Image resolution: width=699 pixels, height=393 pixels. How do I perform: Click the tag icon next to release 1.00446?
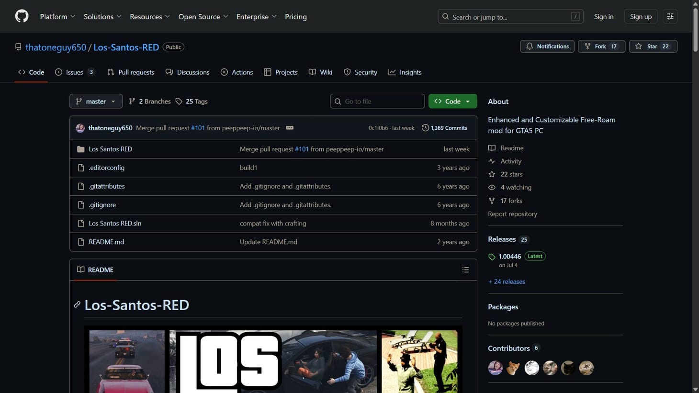[x=492, y=257]
